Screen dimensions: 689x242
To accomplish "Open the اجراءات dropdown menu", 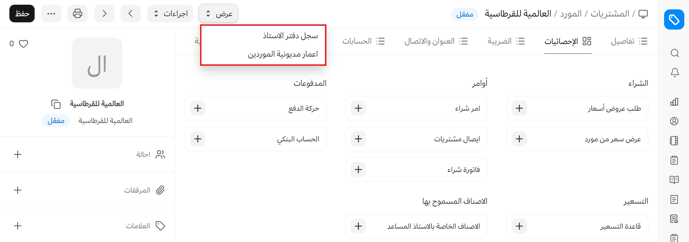I will point(170,14).
